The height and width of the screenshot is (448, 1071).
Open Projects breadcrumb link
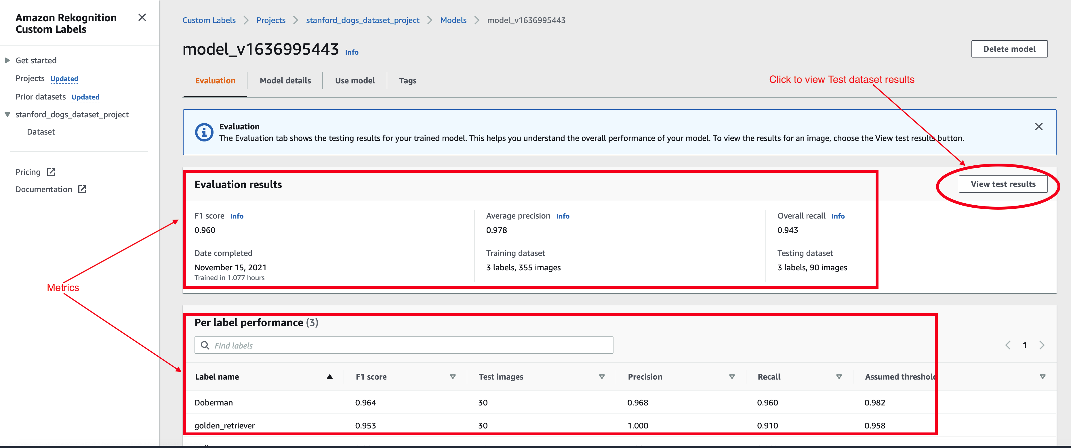click(271, 20)
